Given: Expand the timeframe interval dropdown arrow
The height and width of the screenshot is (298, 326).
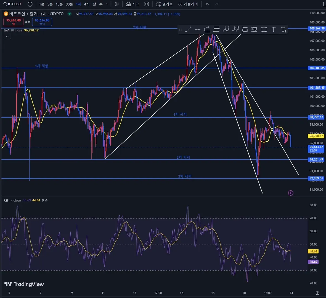Looking at the screenshot, I should pos(107,4).
